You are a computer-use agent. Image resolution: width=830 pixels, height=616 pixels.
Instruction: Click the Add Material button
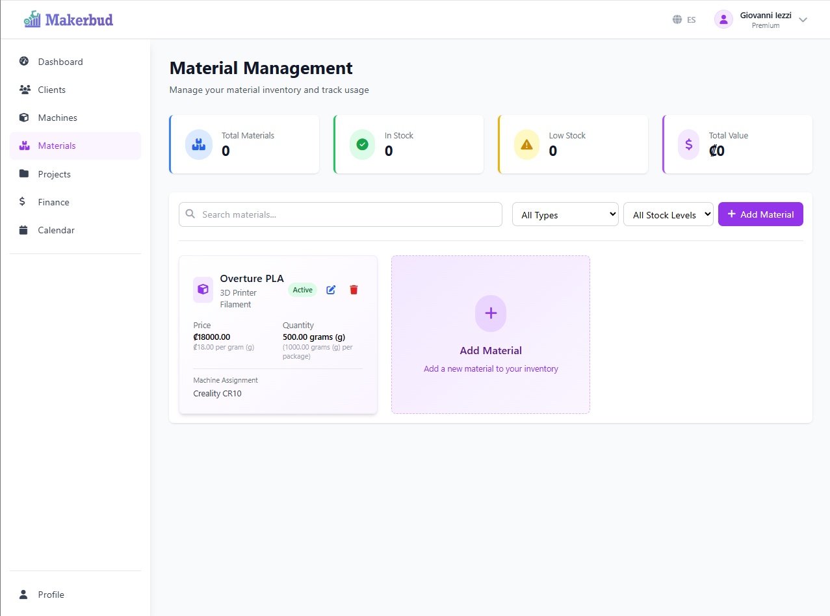coord(760,214)
